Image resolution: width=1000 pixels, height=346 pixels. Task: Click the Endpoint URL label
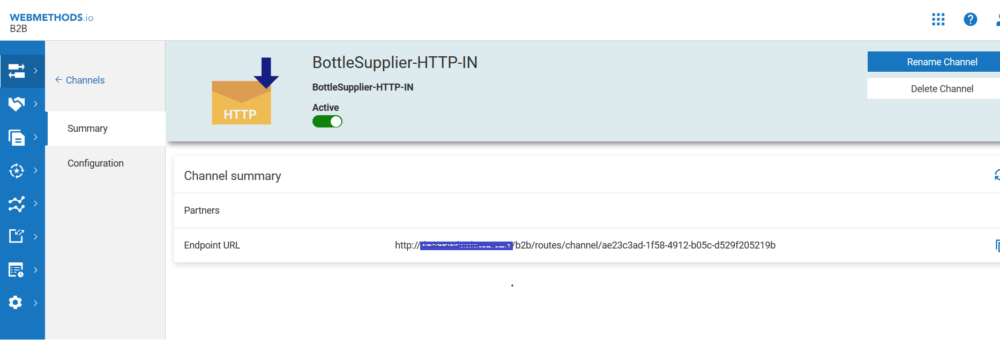pos(212,245)
